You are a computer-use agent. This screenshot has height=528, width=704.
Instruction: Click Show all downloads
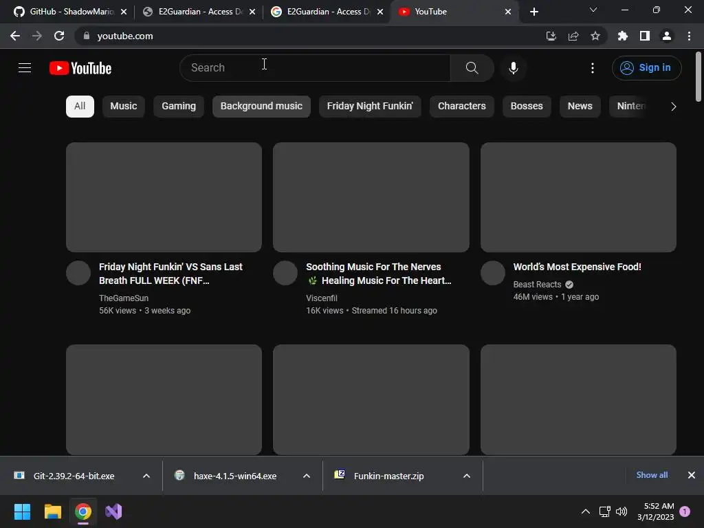pos(652,475)
